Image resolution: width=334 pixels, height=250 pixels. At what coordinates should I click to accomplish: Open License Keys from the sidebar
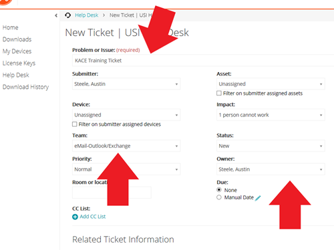coord(19,63)
